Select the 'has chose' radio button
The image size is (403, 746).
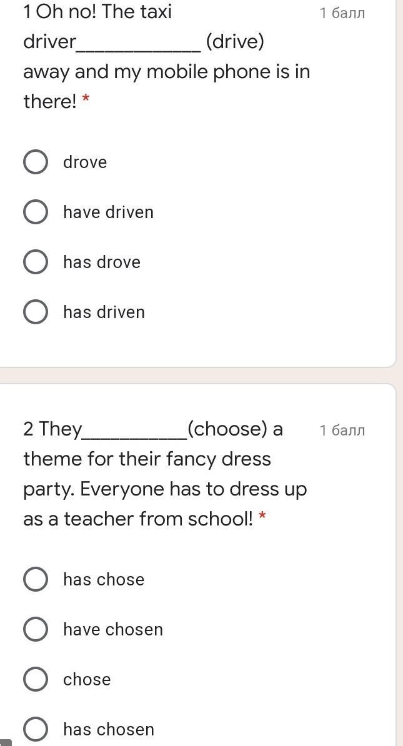tap(36, 579)
